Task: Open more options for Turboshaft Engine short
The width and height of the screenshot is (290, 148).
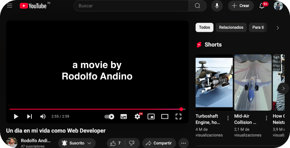Action: pos(228,118)
